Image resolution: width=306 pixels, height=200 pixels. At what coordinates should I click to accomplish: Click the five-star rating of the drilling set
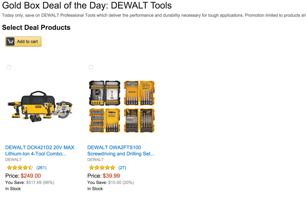point(102,168)
